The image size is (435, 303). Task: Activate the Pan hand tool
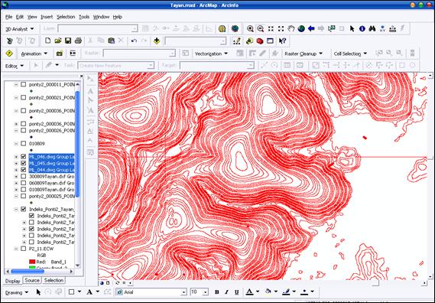coord(291,28)
